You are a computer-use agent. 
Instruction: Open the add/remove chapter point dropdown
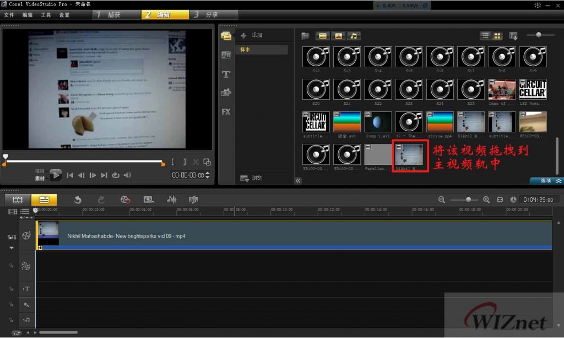pos(26,218)
